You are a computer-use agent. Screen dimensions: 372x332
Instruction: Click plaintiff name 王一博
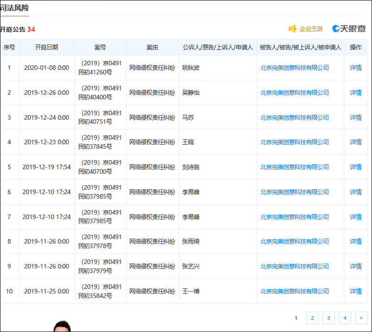click(191, 291)
